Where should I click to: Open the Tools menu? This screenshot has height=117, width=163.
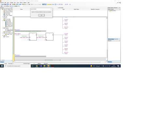[18, 3]
